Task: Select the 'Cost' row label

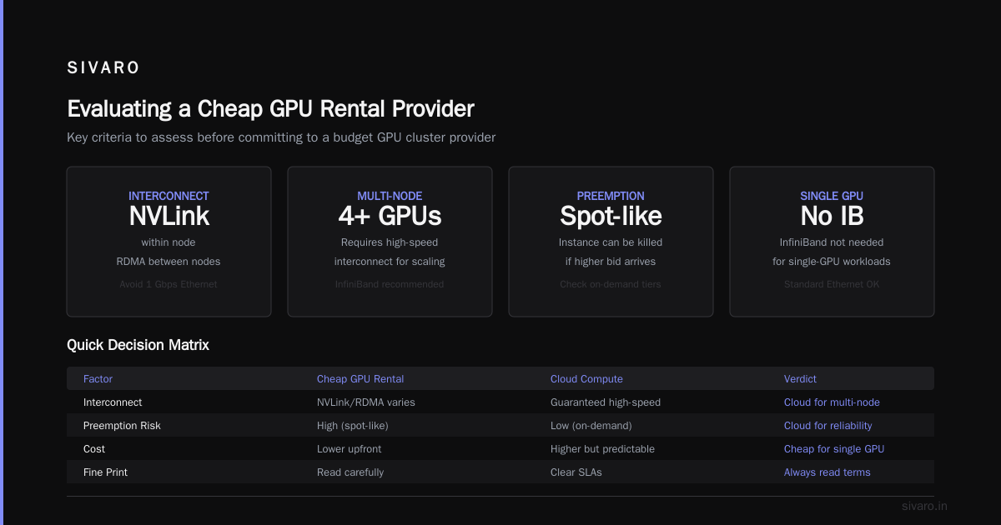Action: pyautogui.click(x=94, y=449)
